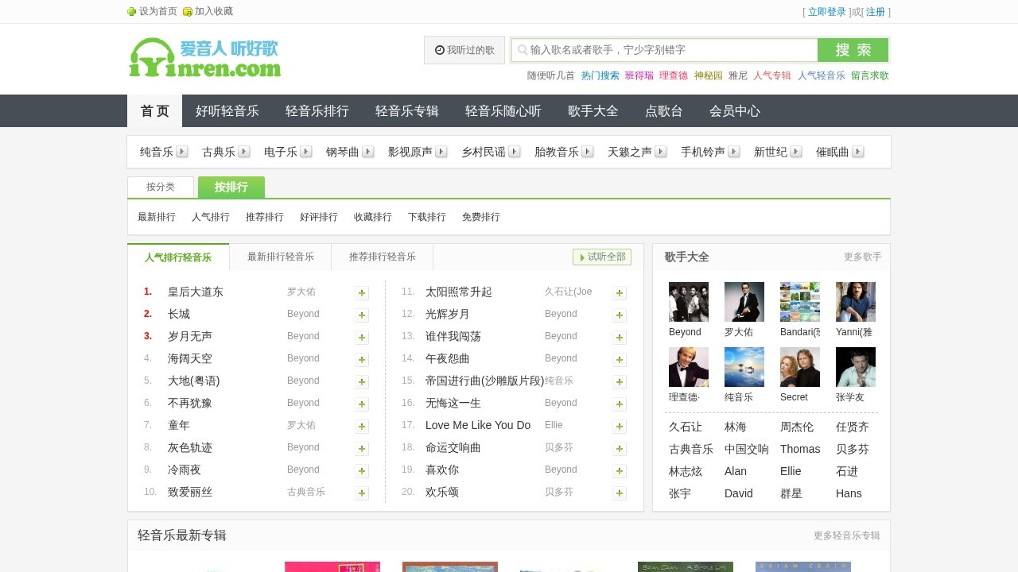Open 歌手大全 in the navigation bar

coord(593,111)
